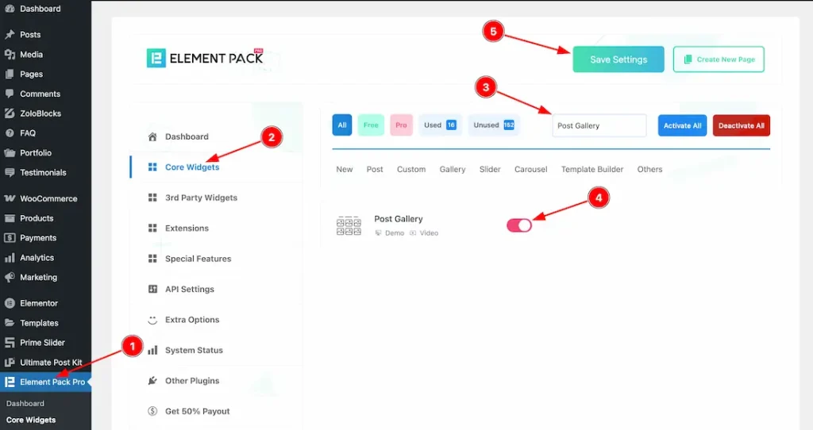Click the home icon beside panel Dashboard
This screenshot has width=813, height=430.
click(x=152, y=136)
